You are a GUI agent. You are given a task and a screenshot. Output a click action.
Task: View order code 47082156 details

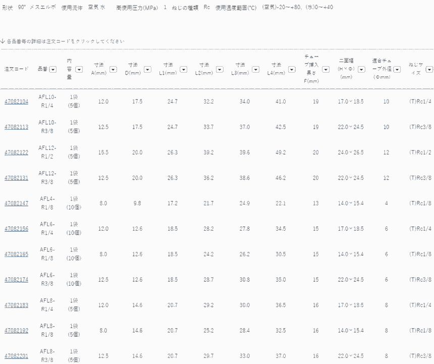[x=17, y=229]
